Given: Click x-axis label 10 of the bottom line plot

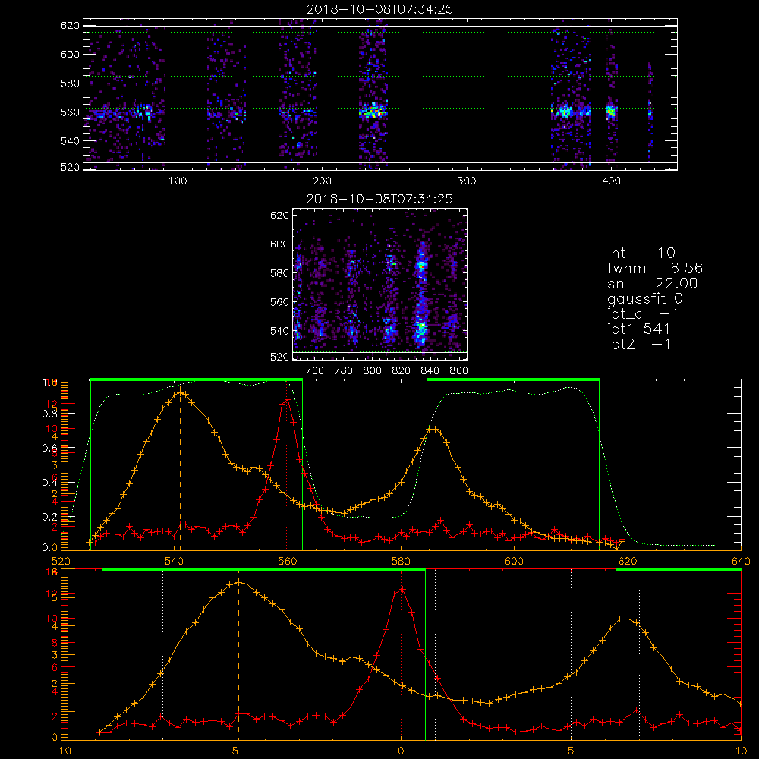Looking at the screenshot, I should click(741, 751).
